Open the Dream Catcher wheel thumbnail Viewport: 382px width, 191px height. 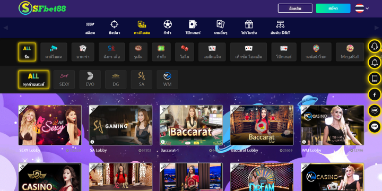[262, 177]
